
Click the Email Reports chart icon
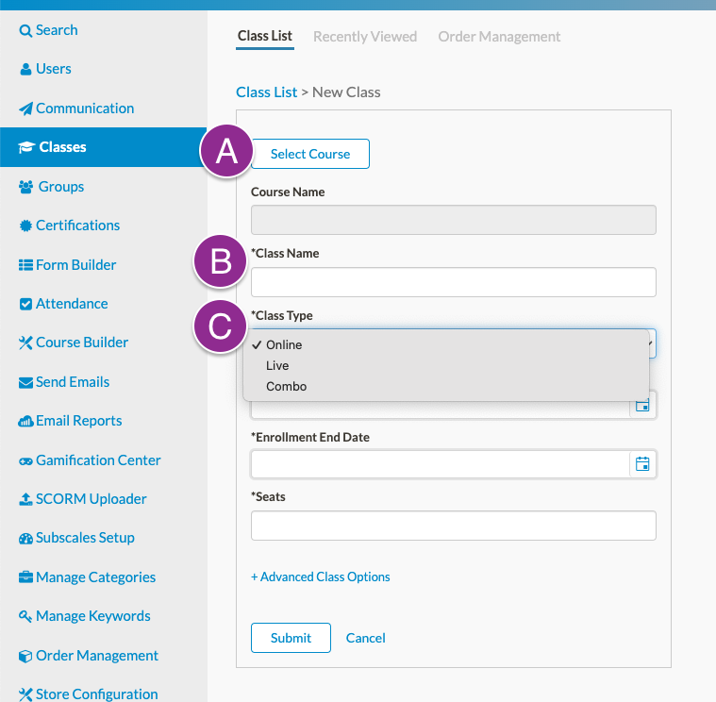pyautogui.click(x=25, y=421)
